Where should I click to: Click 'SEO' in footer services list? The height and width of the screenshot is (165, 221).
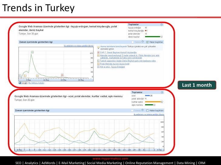click(x=18, y=163)
